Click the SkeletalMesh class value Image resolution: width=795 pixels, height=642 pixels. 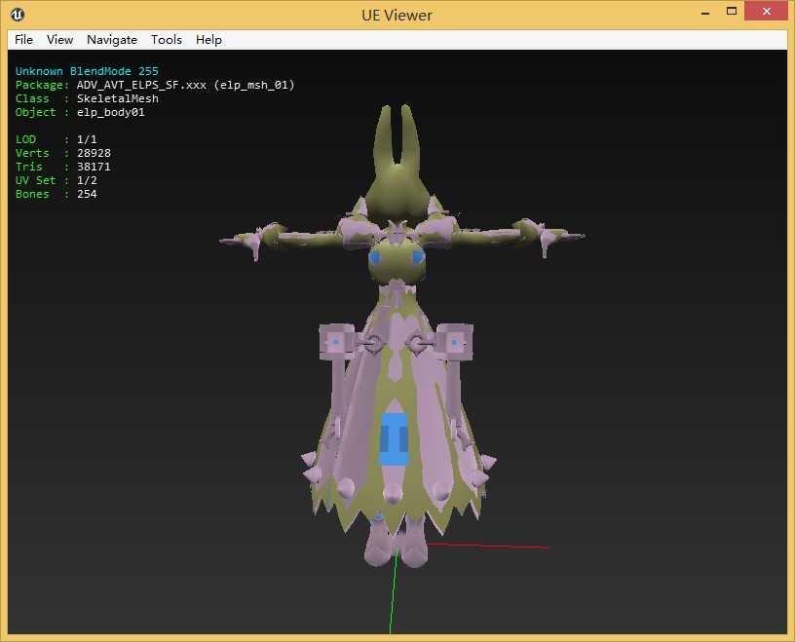tap(118, 98)
